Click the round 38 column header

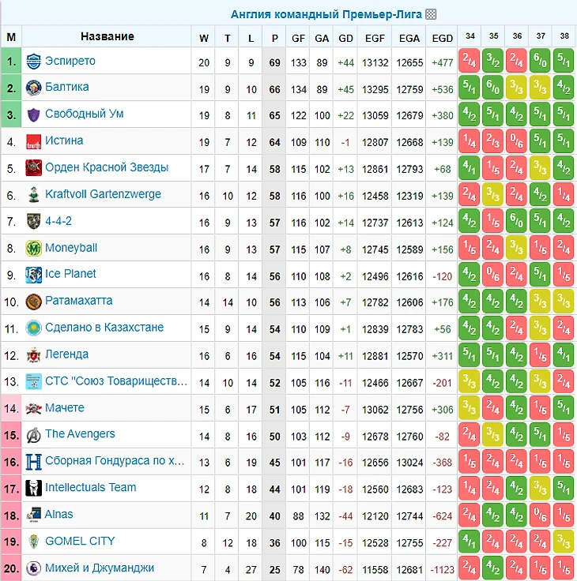(x=564, y=36)
